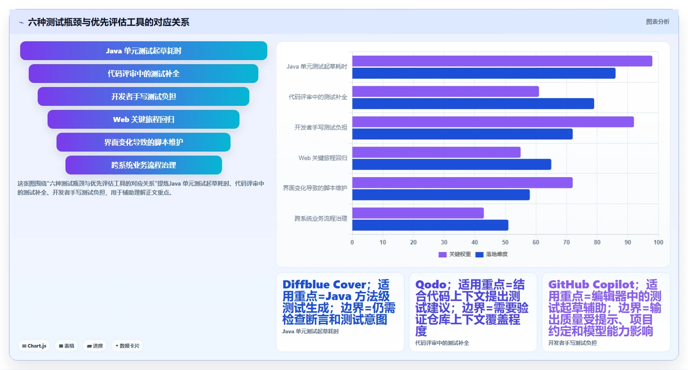The image size is (688, 370).
Task: Click the y-axis label Web 关键旅程回归
Action: click(323, 158)
